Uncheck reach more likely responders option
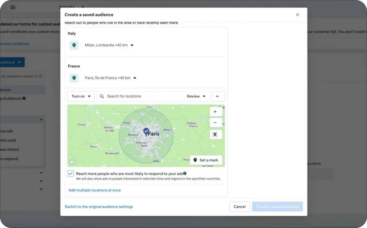The width and height of the screenshot is (367, 228). click(71, 174)
